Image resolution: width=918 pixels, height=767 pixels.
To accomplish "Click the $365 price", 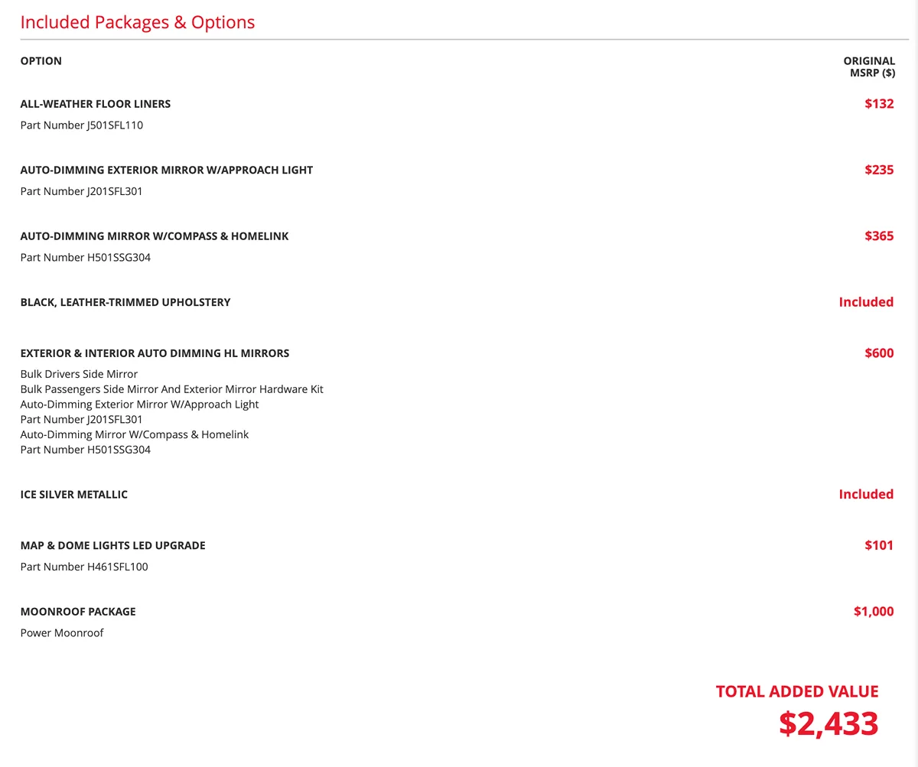I will (x=879, y=236).
